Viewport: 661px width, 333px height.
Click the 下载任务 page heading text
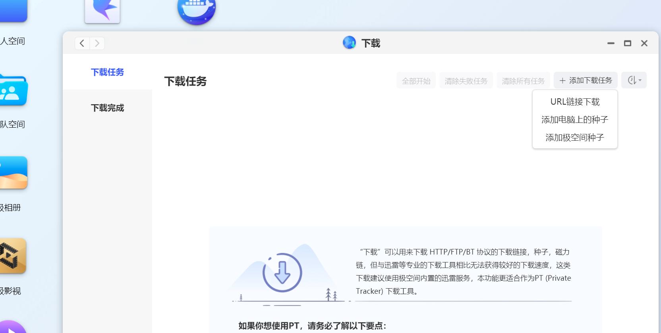[186, 81]
